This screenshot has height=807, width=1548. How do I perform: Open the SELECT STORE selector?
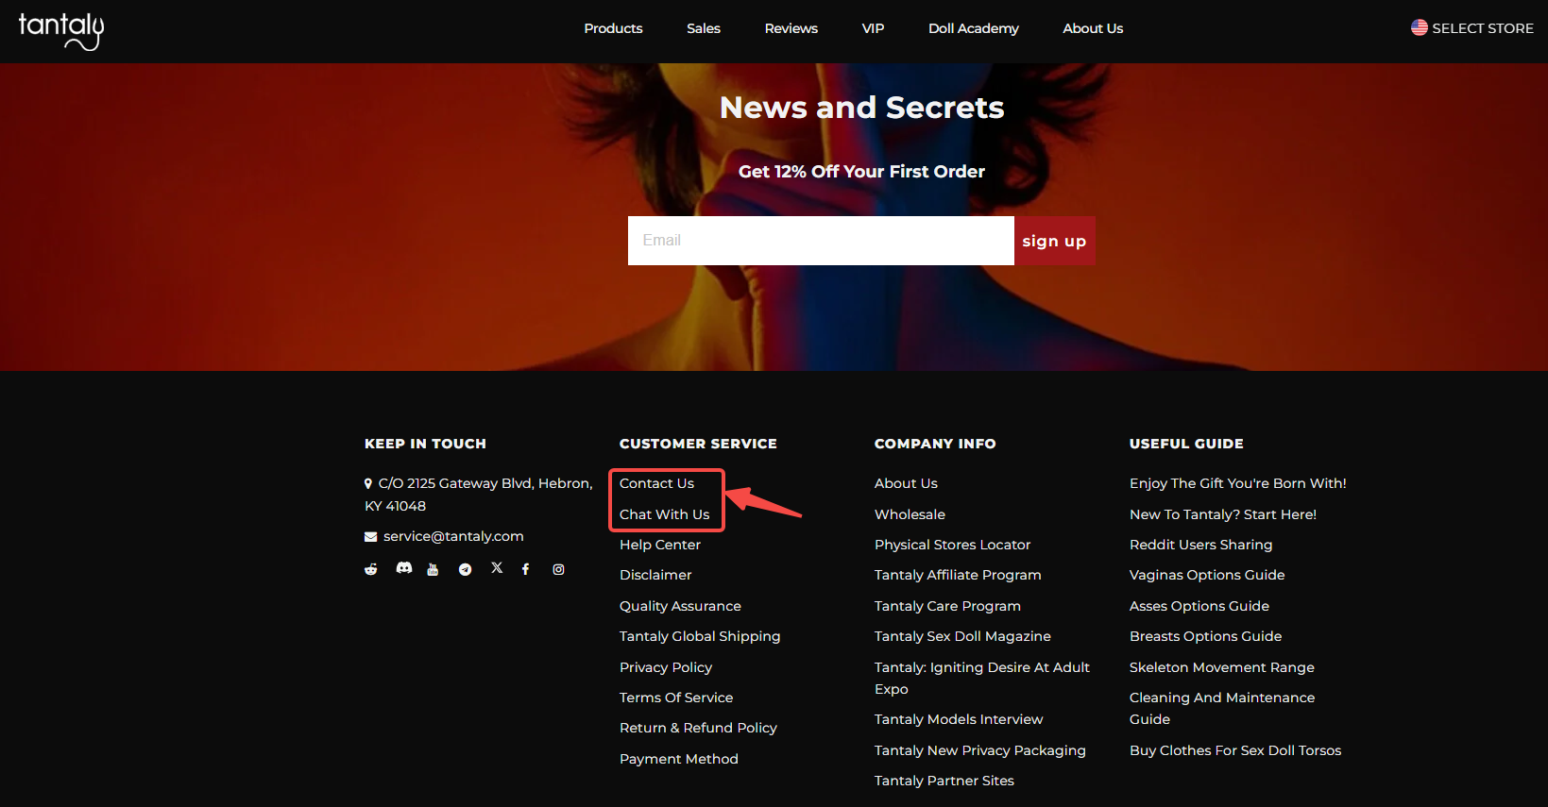(1472, 28)
